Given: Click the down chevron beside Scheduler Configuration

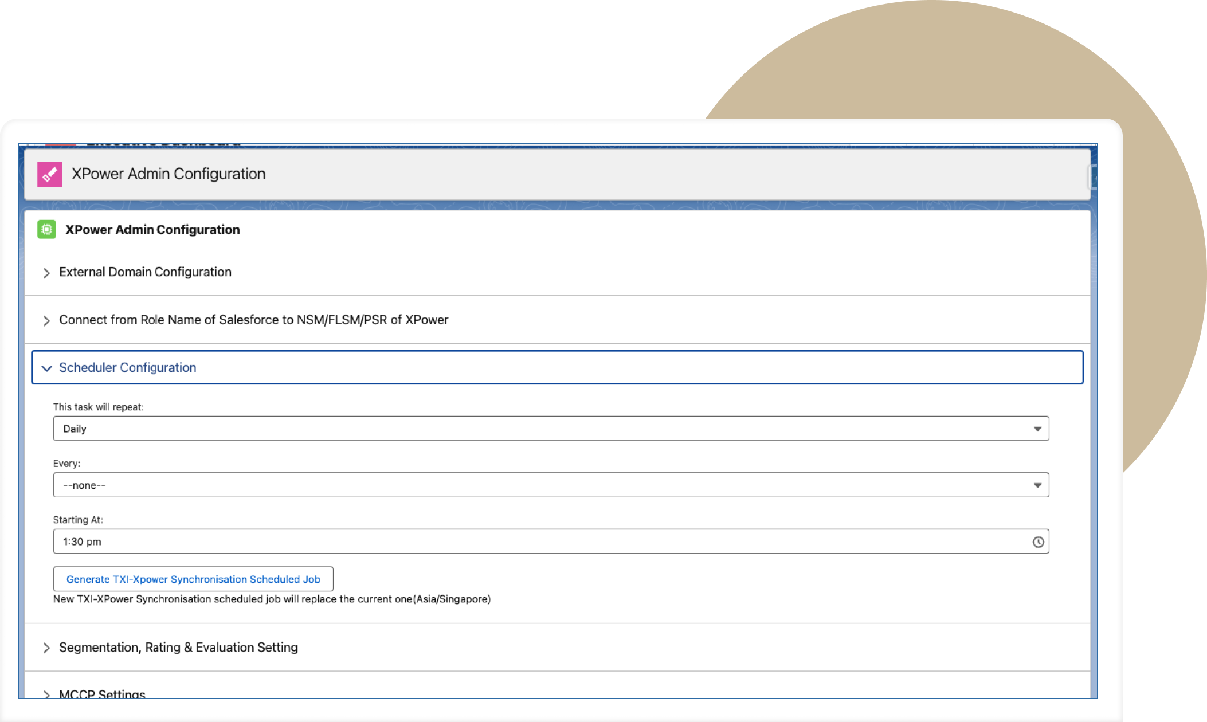Looking at the screenshot, I should (x=46, y=368).
